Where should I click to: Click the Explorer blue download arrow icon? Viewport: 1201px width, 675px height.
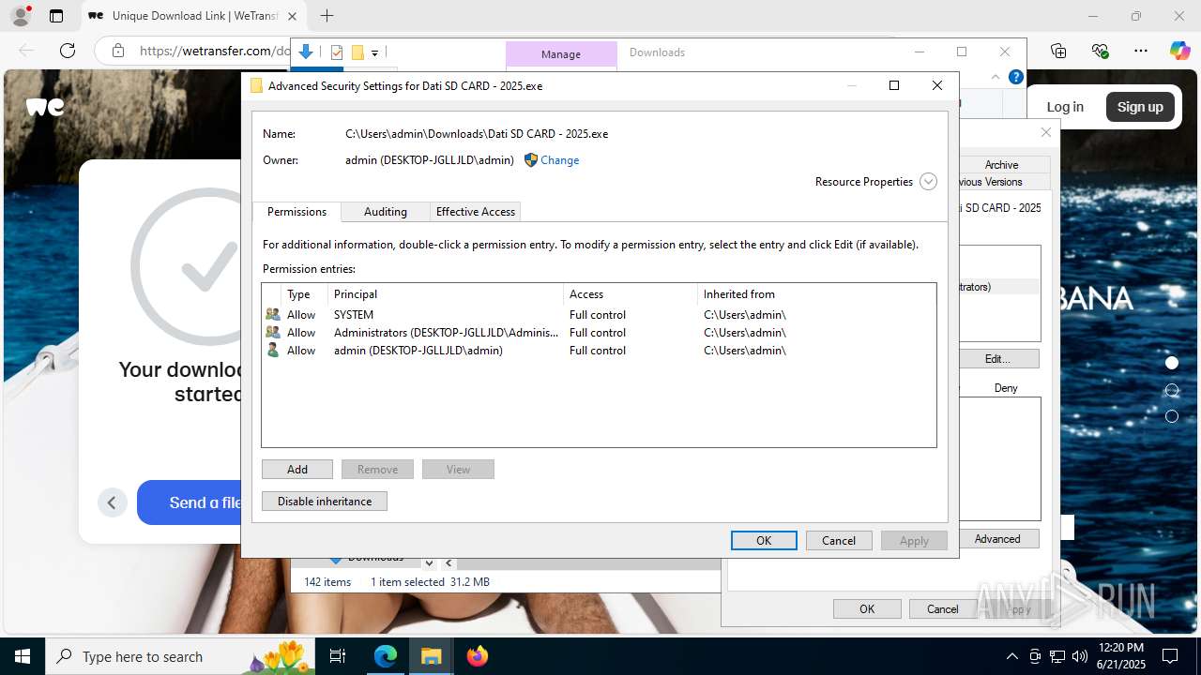point(306,52)
